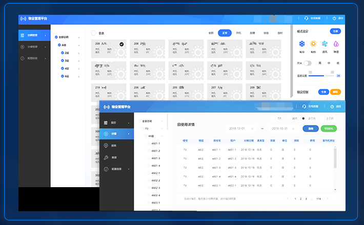The height and width of the screenshot is (225, 364).
Task: Choose the dehumidify water-drop icon
Action: point(336,44)
